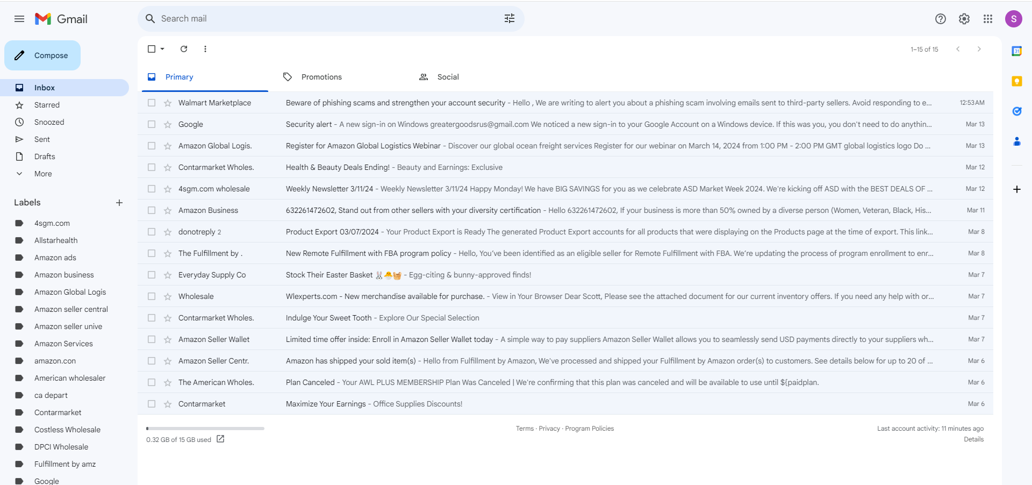Screen dimensions: 1032x485
Task: Open the Google Account avatar
Action: point(1014,19)
